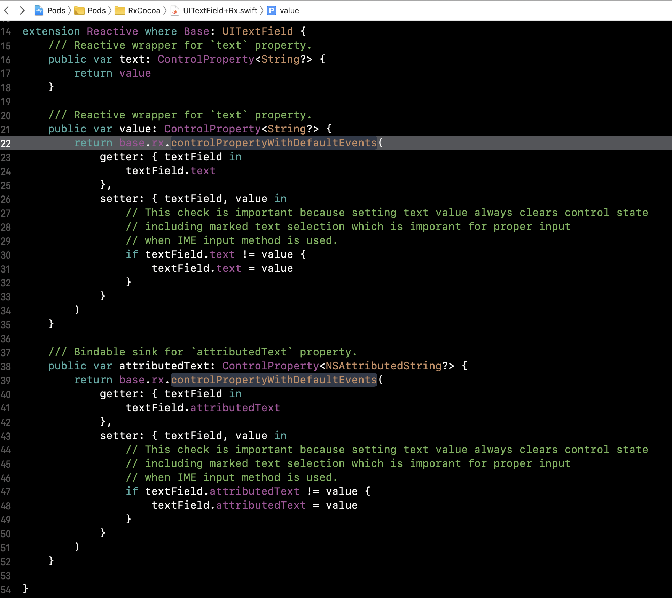Click the UITextField type on line 14
672x598 pixels.
tap(257, 31)
